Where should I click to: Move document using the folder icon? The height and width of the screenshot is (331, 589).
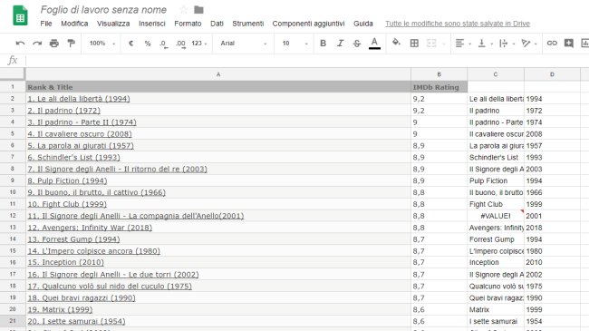(198, 10)
